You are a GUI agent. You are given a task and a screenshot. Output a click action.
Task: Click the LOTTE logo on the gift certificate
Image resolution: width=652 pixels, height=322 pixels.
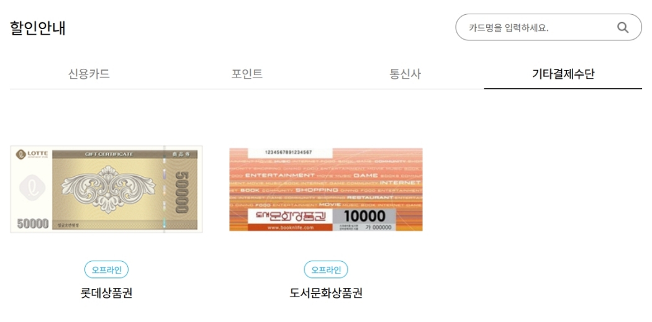pos(32,154)
